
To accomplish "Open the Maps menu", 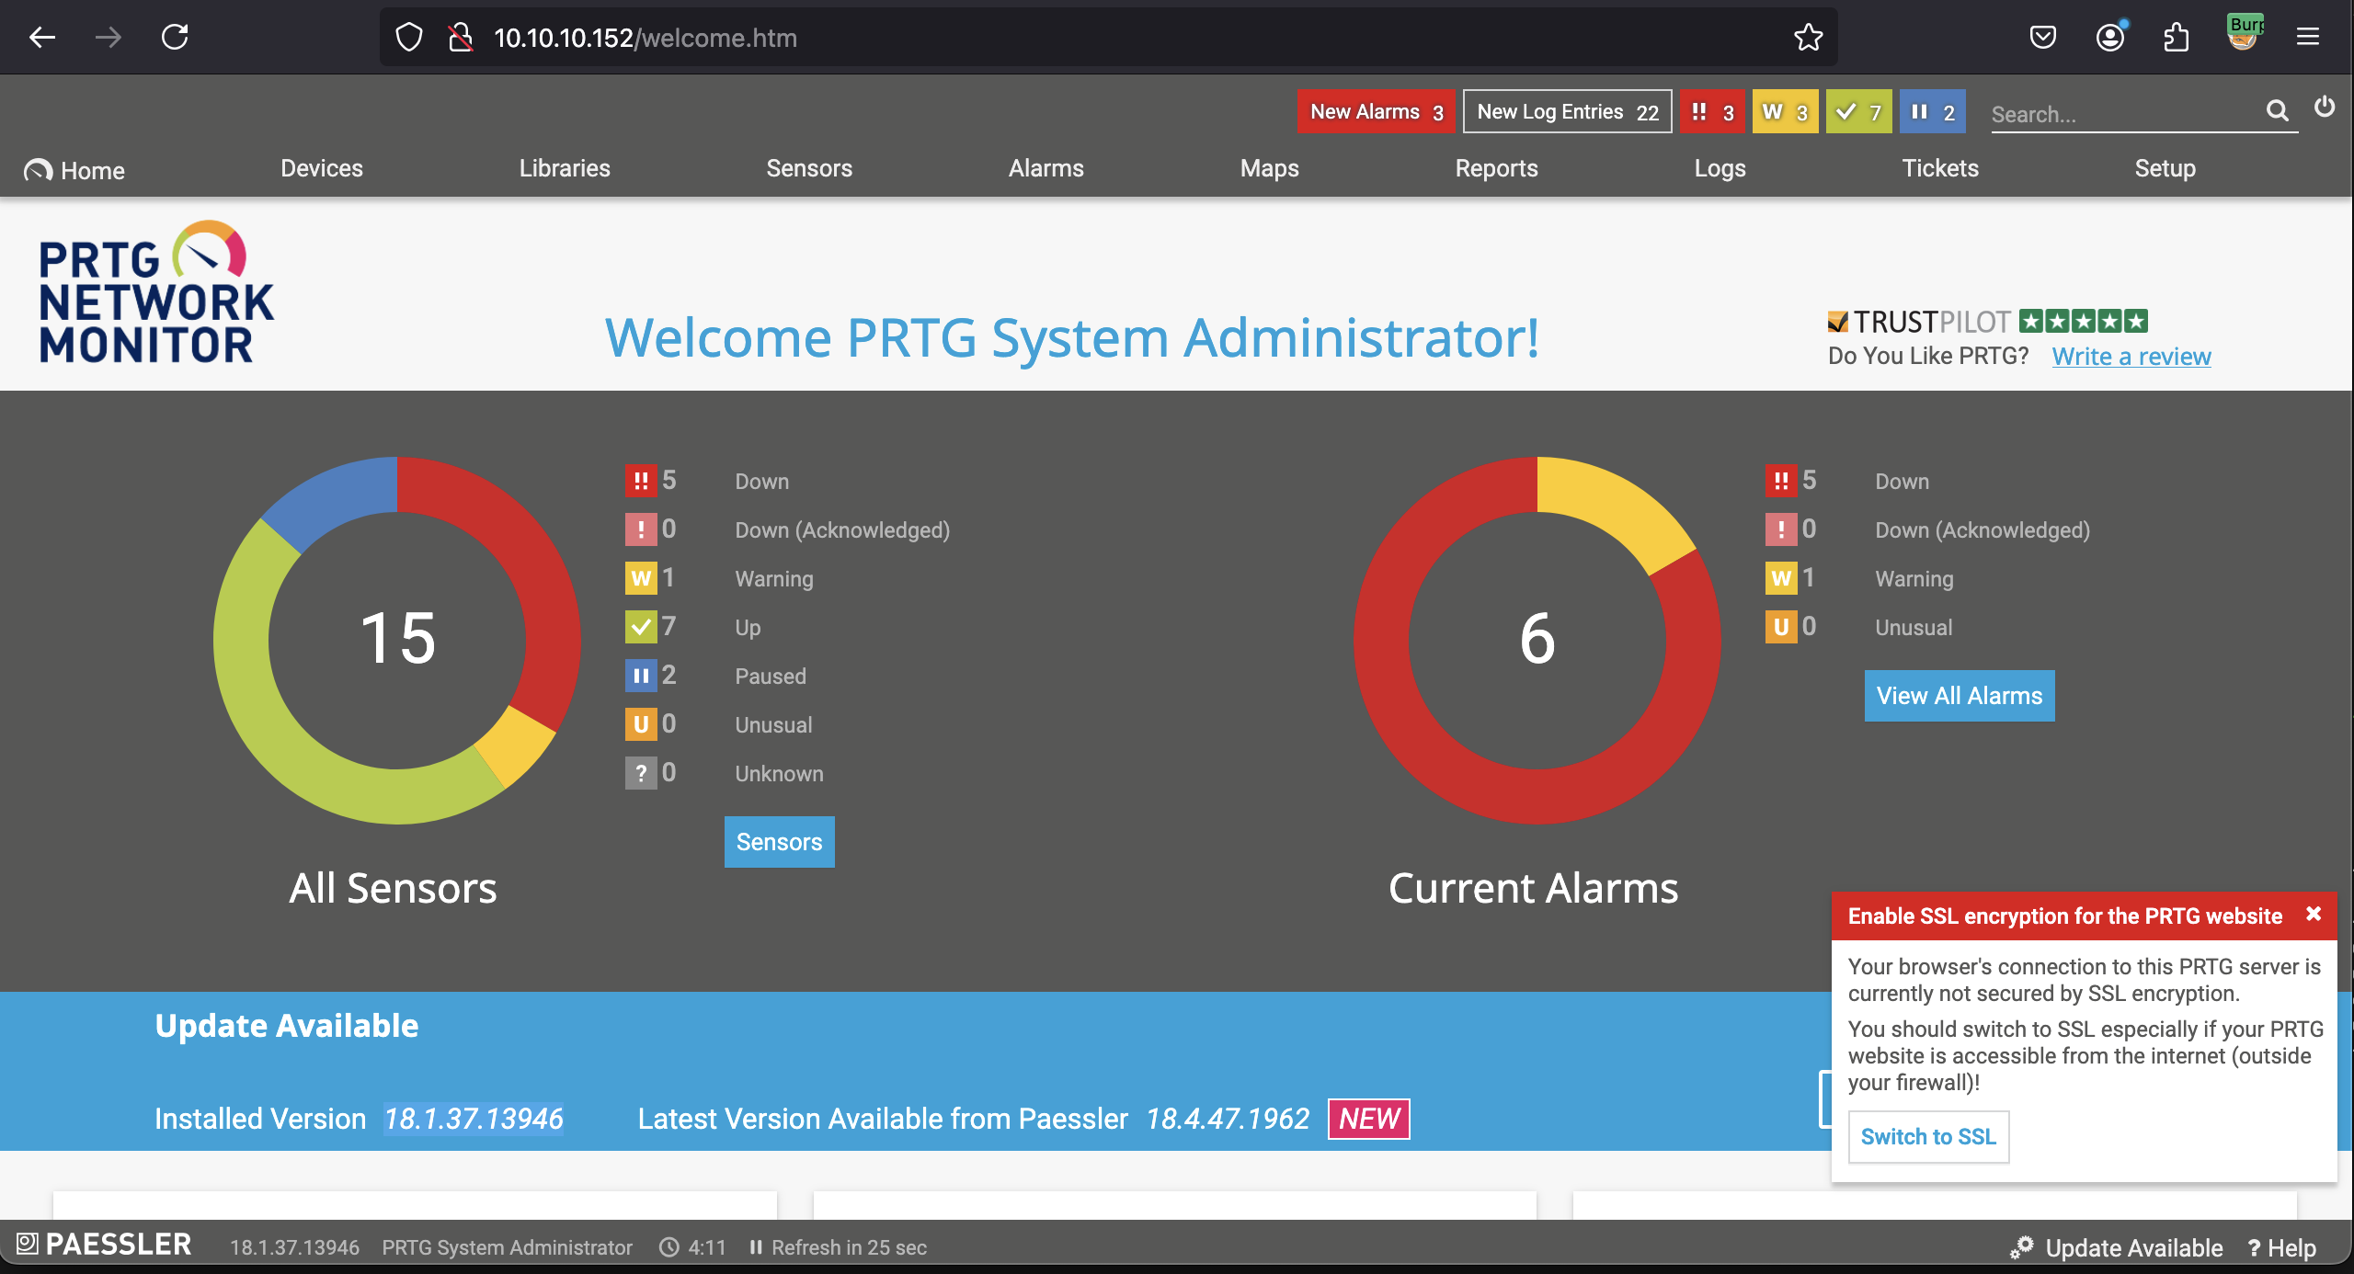I will tap(1269, 168).
